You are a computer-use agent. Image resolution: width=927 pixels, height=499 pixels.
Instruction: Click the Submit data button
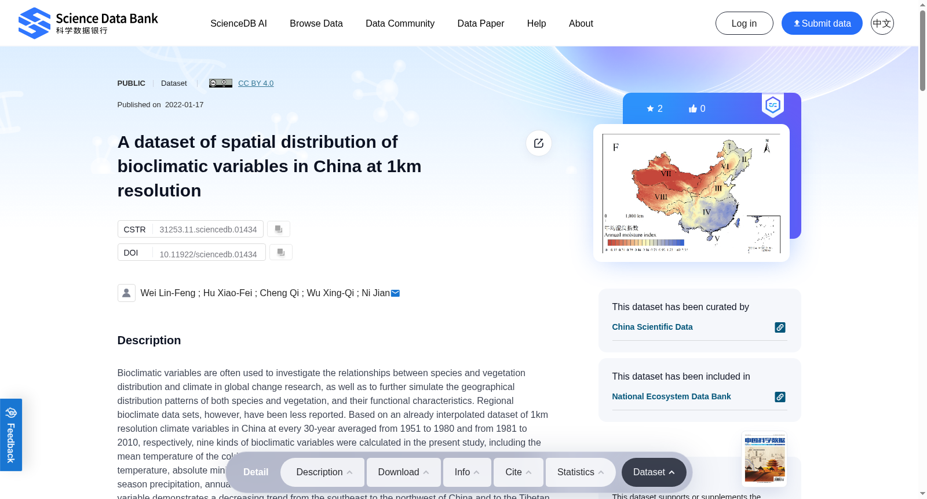coord(822,23)
